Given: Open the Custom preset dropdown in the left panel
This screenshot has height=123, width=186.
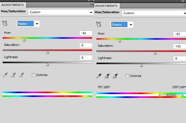Looking at the screenshot, I should tap(61, 12).
